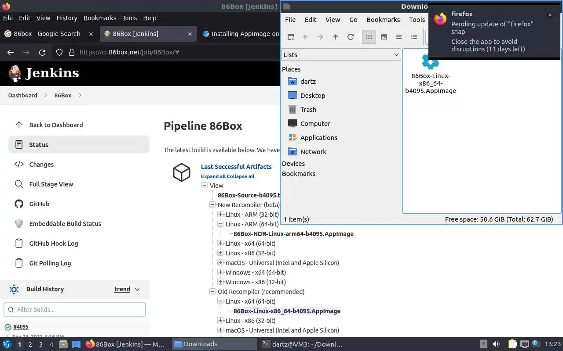Click the Filter builds input field
The image size is (563, 351).
[x=75, y=310]
